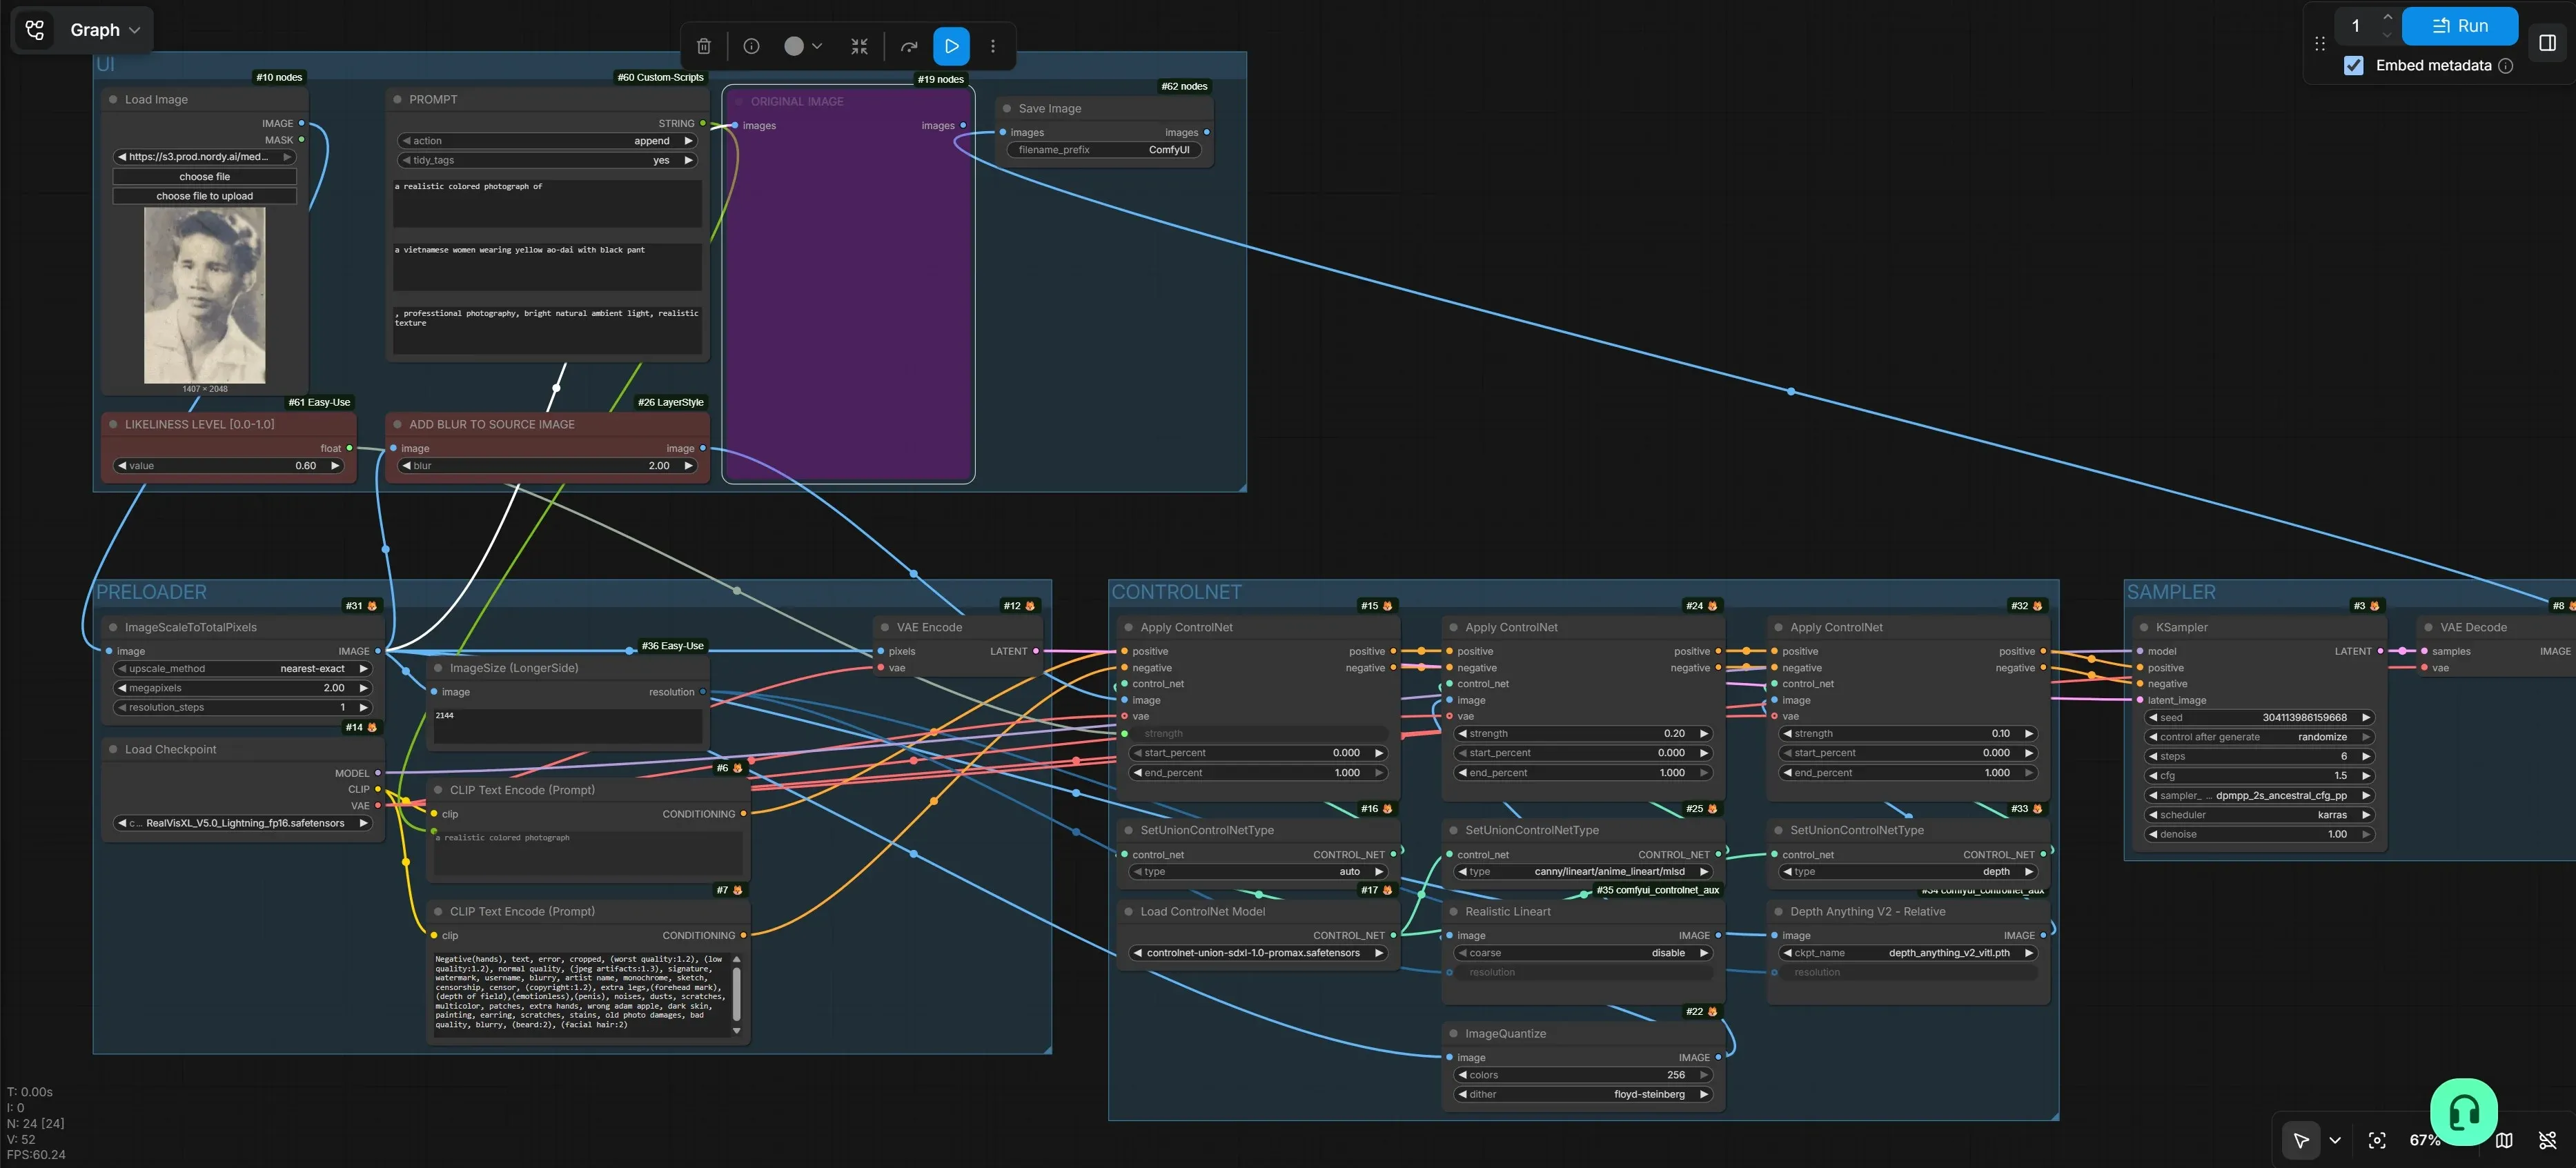
Task: Click the shrink-arrows icon in the selection toolbar
Action: [859, 46]
